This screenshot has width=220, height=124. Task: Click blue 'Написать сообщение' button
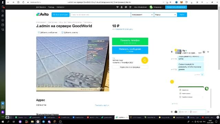point(130,50)
